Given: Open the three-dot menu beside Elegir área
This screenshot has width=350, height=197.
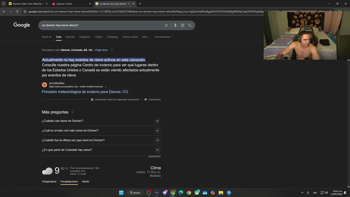Looking at the screenshot, I should 112,50.
